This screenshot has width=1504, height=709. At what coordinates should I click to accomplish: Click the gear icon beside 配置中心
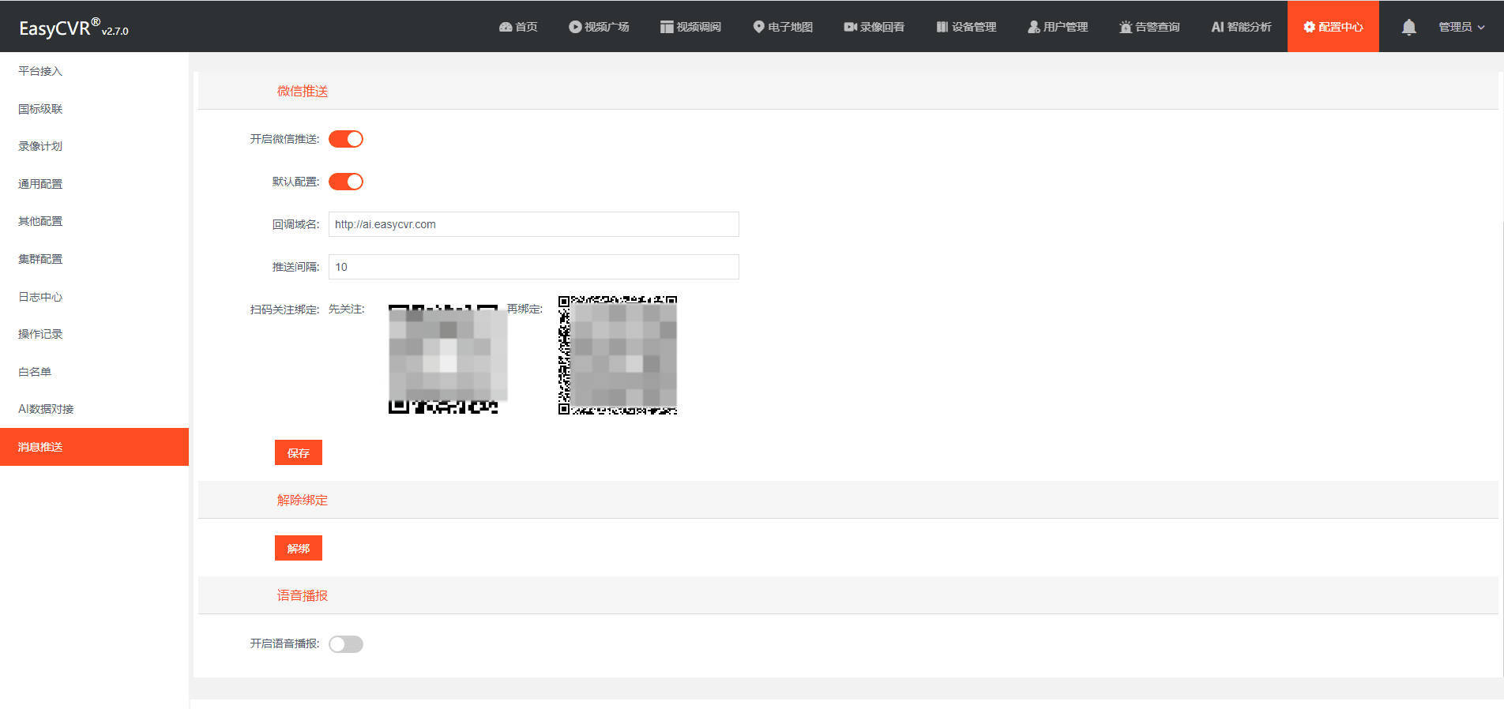pyautogui.click(x=1310, y=27)
